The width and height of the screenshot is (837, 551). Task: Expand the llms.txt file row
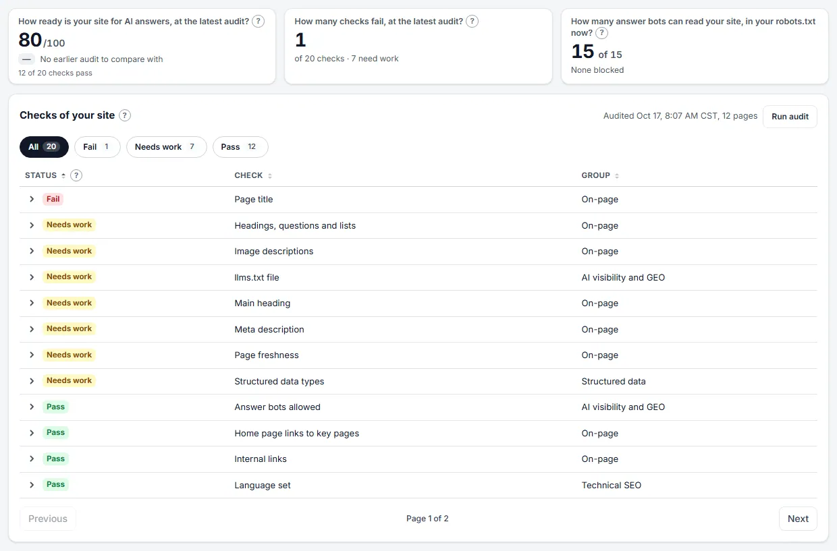point(32,277)
